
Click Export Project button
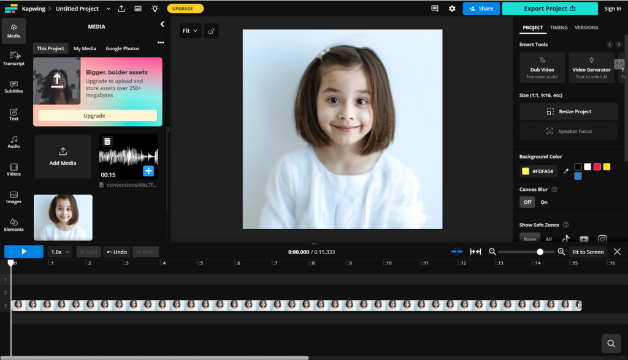click(x=549, y=9)
